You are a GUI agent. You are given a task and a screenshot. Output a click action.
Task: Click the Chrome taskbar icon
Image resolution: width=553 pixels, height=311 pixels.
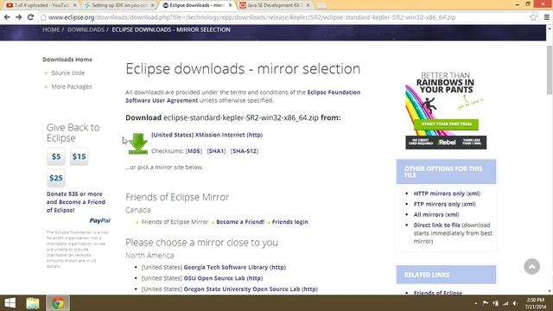click(x=58, y=303)
